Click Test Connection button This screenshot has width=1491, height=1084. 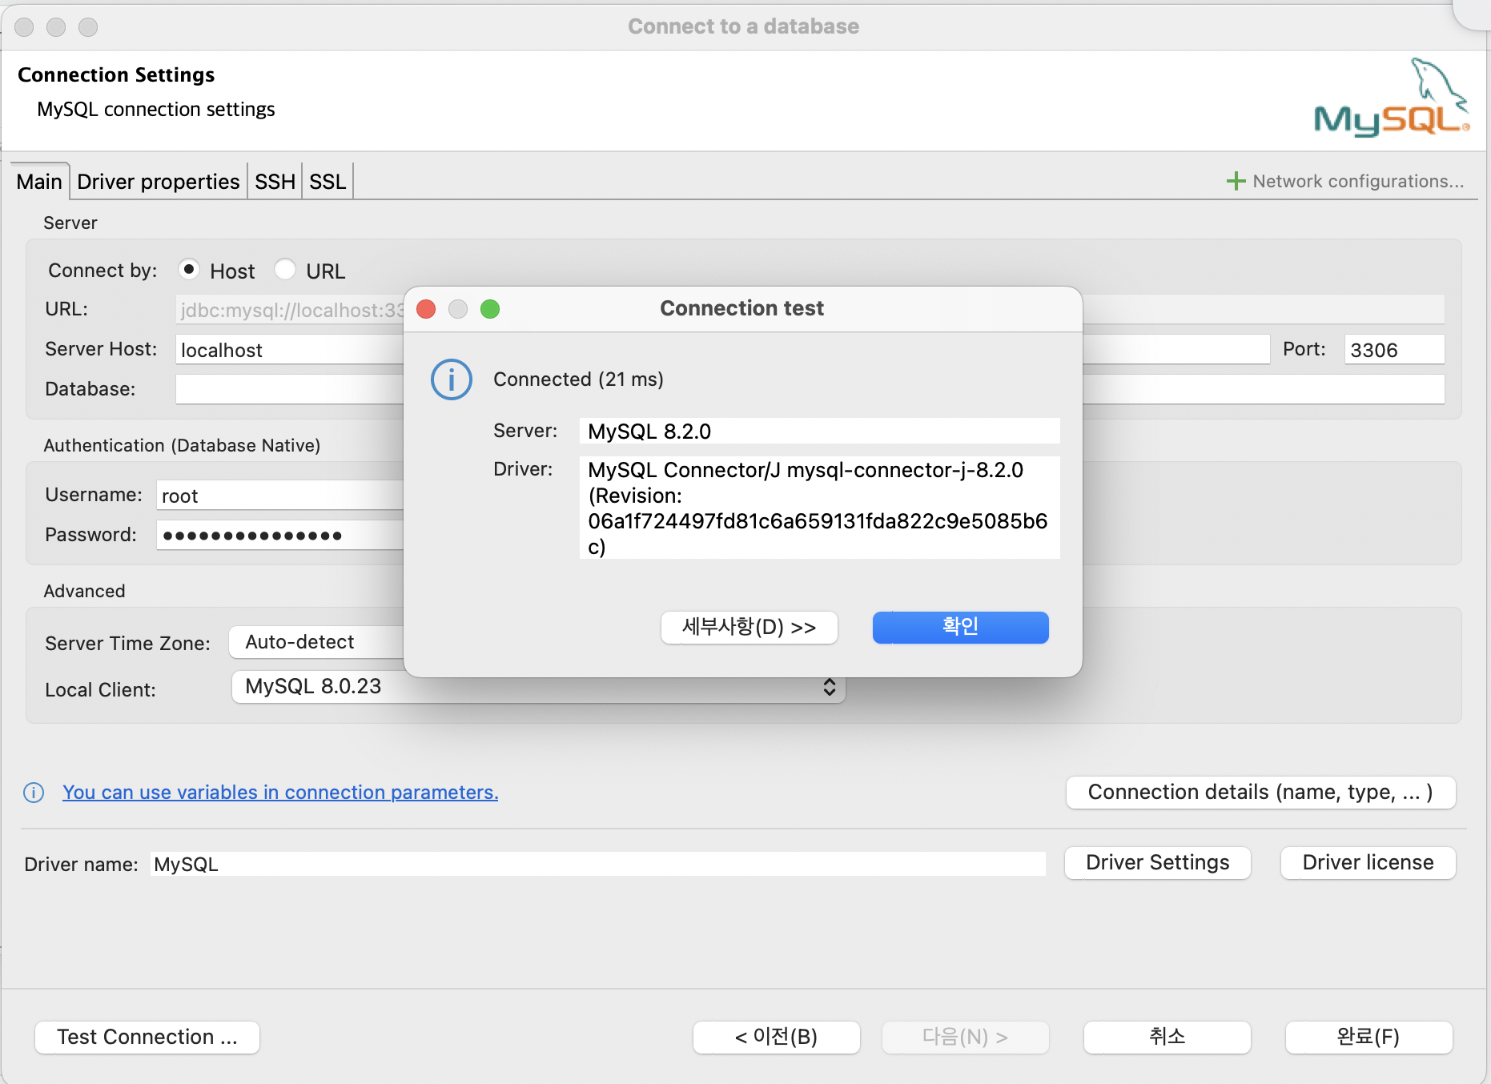pos(147,1037)
